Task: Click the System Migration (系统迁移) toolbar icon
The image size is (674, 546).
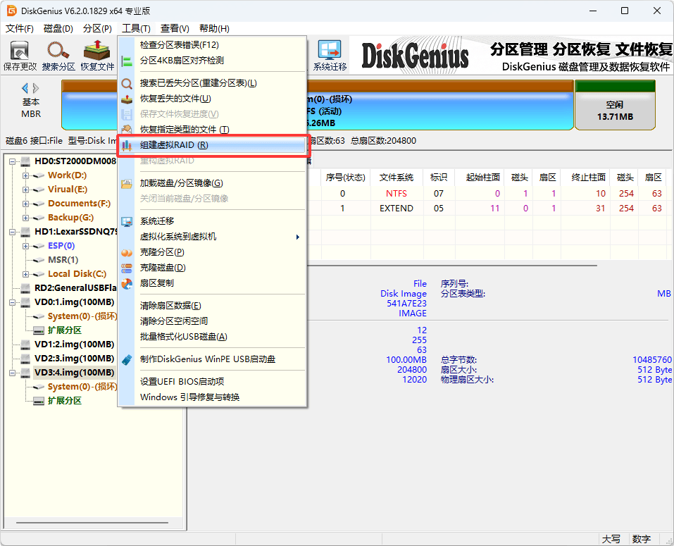Action: (330, 56)
